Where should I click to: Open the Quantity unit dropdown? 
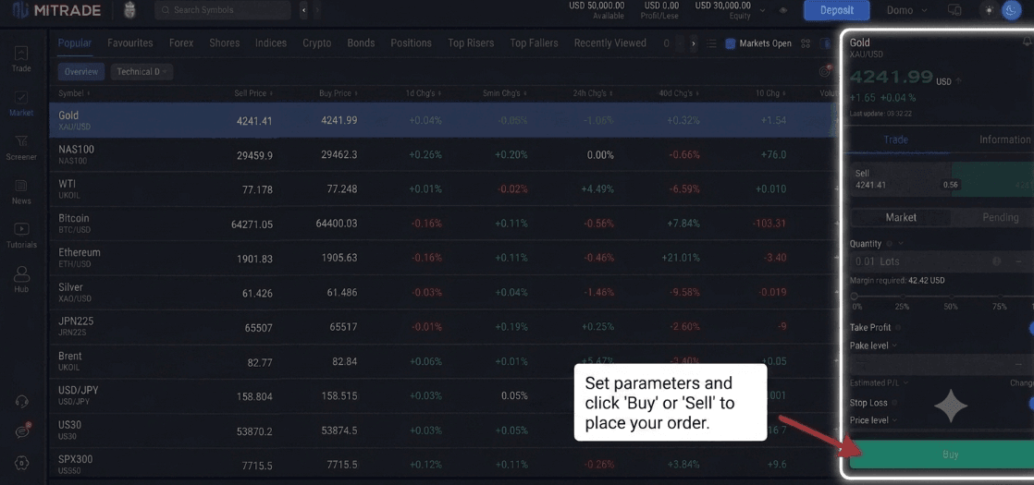901,243
